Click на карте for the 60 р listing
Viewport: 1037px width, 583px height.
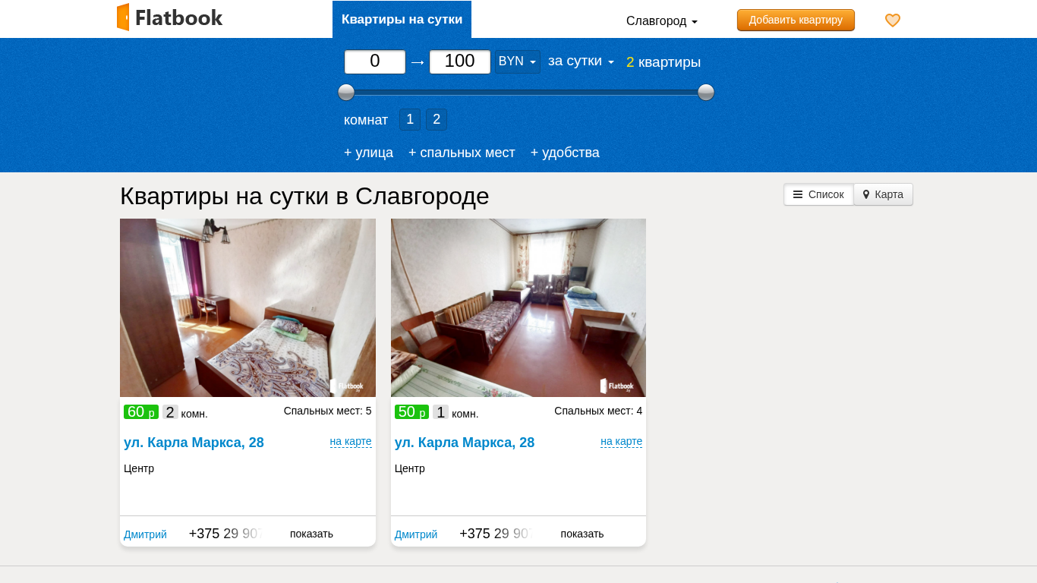point(351,441)
